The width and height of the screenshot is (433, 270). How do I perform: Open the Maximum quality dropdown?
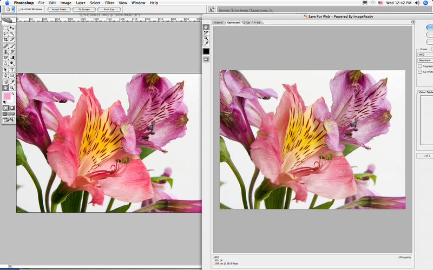(424, 60)
